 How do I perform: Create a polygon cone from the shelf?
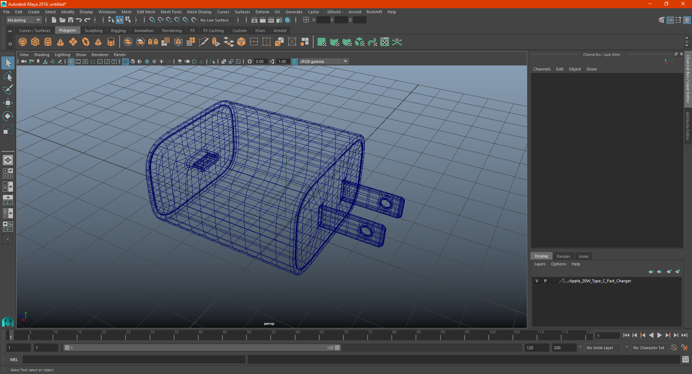[61, 42]
